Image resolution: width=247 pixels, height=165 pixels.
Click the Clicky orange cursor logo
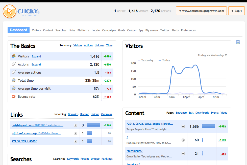[9, 11]
